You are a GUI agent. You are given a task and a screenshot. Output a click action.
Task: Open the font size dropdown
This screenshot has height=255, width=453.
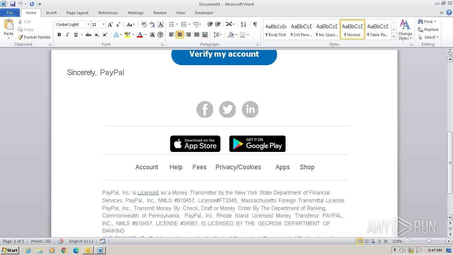103,24
